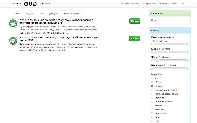
Task: Open the Избранное page
Action: (x=149, y=3)
